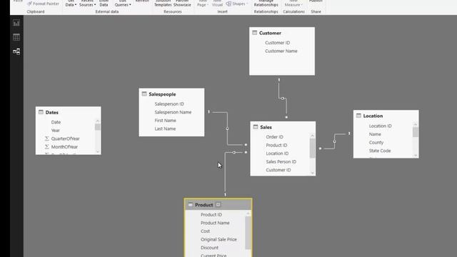
Task: Select Last Name field in Salespeople table
Action: (165, 128)
